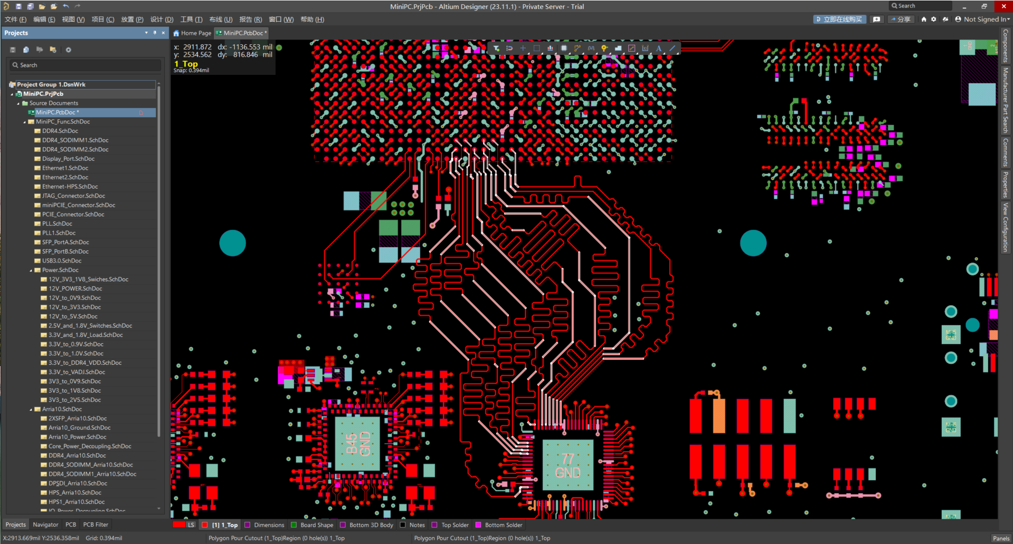The height and width of the screenshot is (544, 1013).
Task: Collapse the Power.SchDoc tree node
Action: point(31,270)
